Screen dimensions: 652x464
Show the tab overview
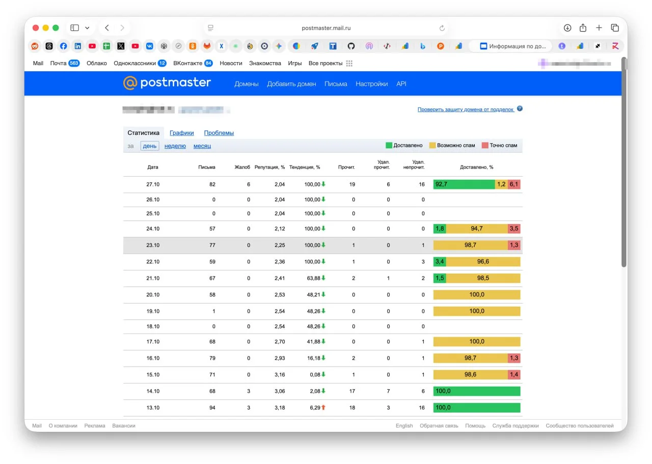point(615,28)
